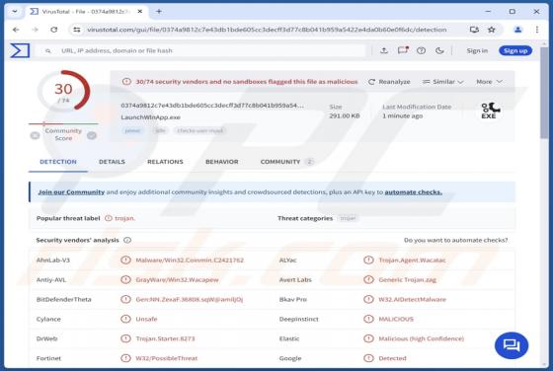Click the 30/74 detection score gauge
The width and height of the screenshot is (553, 371).
pos(63,92)
